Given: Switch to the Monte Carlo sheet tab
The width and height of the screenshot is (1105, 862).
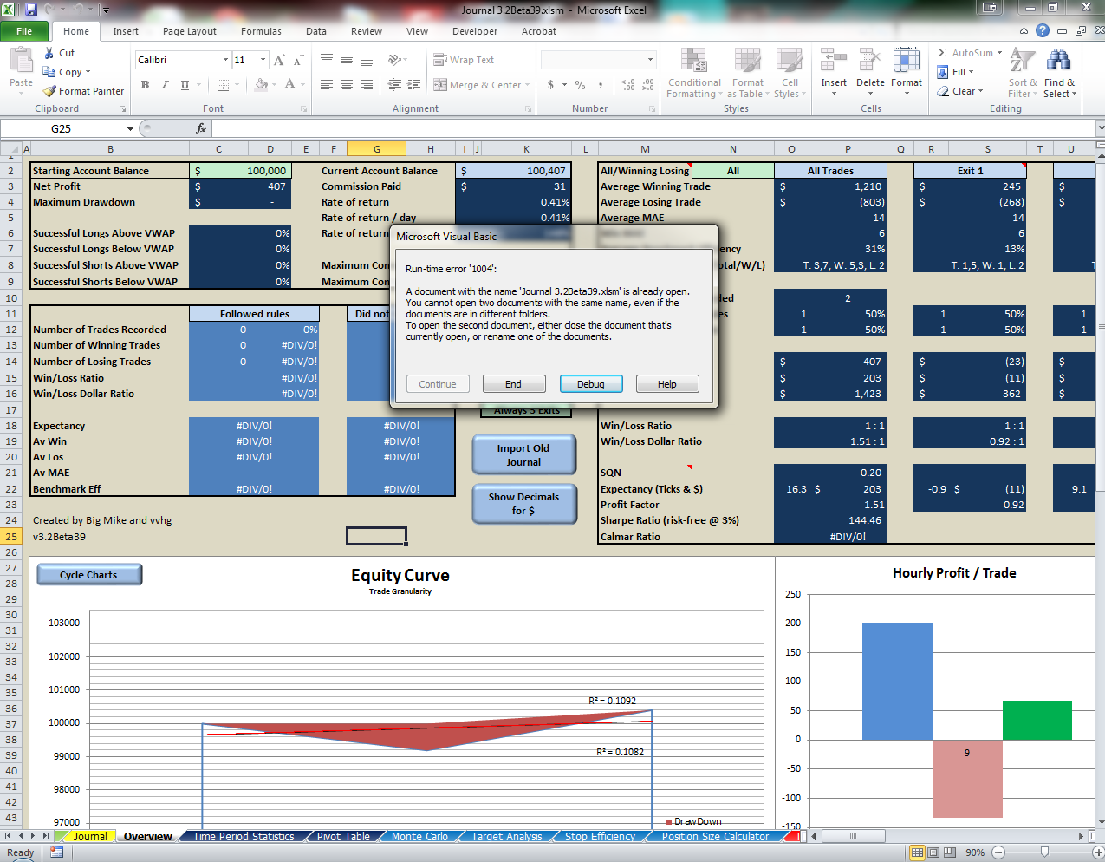Looking at the screenshot, I should click(x=419, y=837).
